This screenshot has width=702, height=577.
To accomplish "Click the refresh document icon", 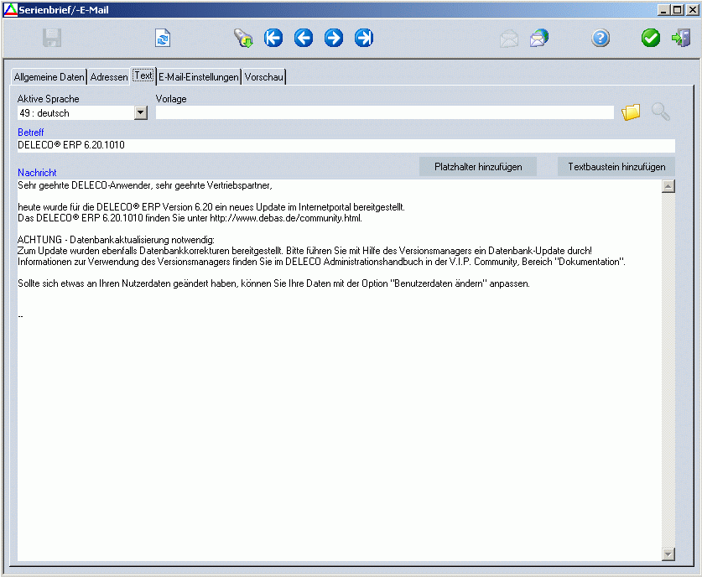I will [x=163, y=38].
